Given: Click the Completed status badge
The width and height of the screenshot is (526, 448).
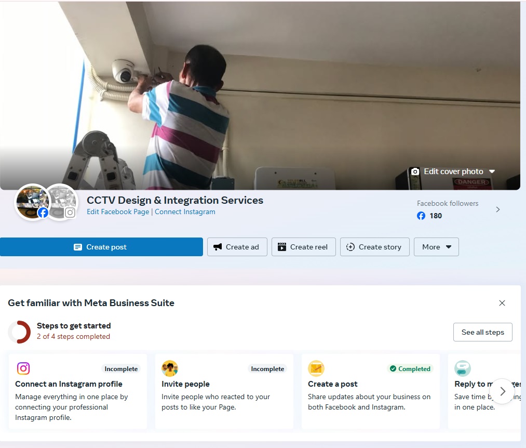Looking at the screenshot, I should point(410,369).
